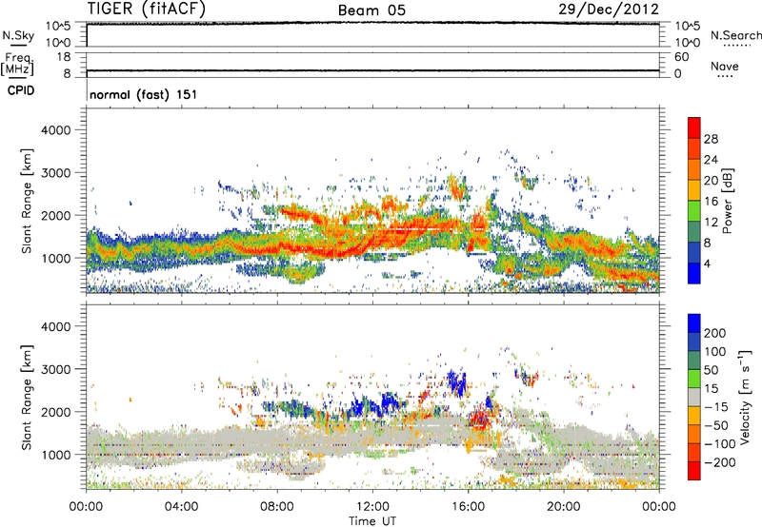The image size is (762, 527).
Task: Click the 16:00 time tick label
Action: coord(468,507)
